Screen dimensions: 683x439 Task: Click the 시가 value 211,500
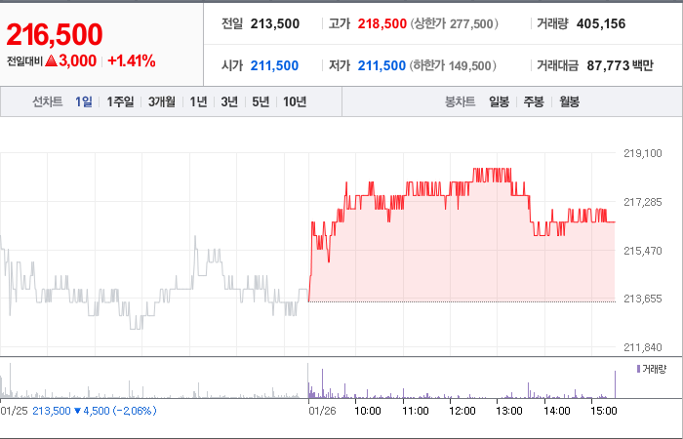coord(274,65)
